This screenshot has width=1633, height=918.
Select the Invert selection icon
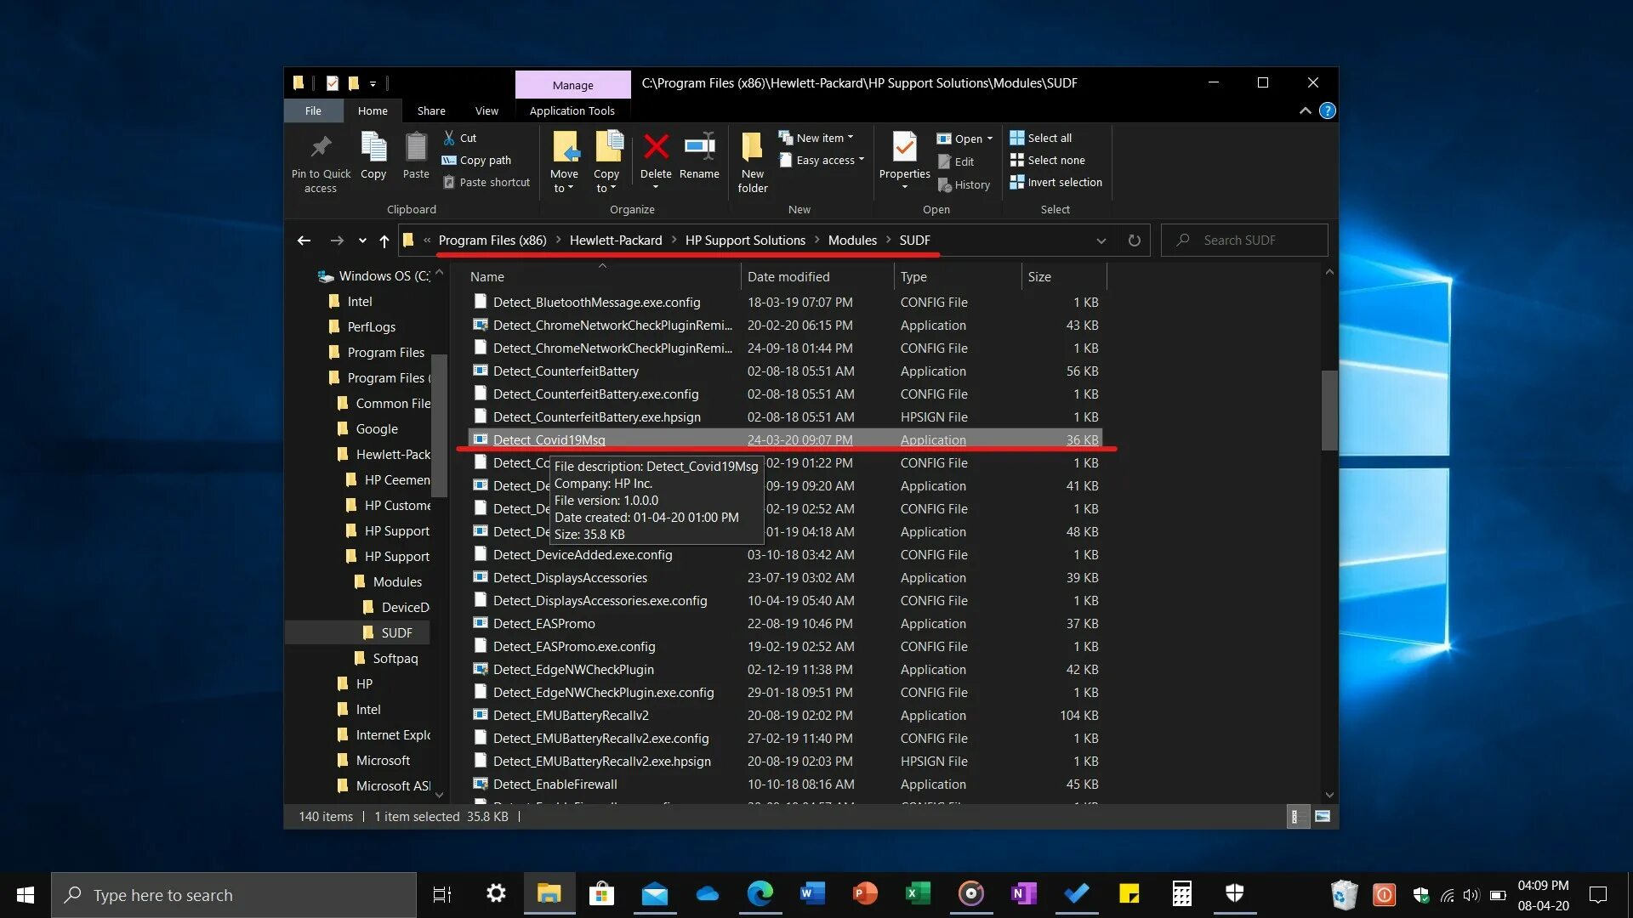[1016, 182]
